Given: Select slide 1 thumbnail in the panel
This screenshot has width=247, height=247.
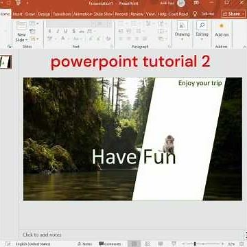Looking at the screenshot, I should tap(5, 62).
